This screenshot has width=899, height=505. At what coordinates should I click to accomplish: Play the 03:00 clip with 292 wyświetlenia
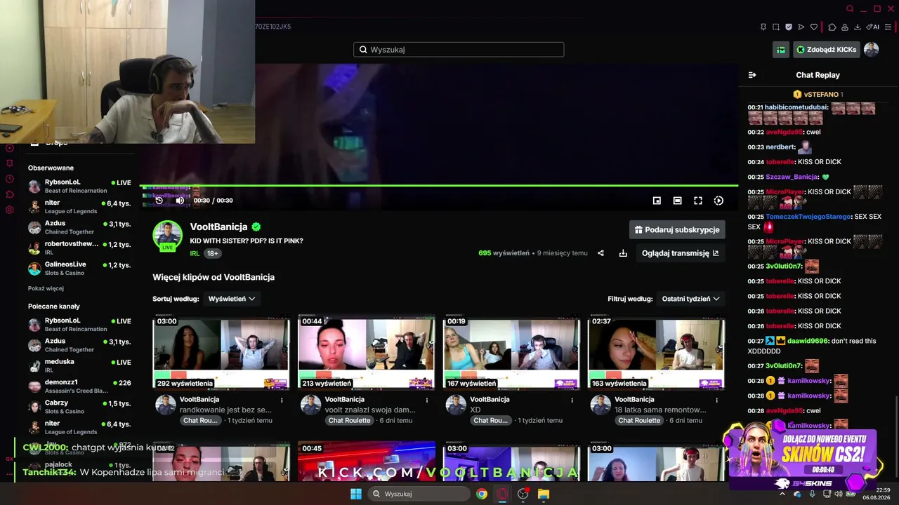[221, 352]
